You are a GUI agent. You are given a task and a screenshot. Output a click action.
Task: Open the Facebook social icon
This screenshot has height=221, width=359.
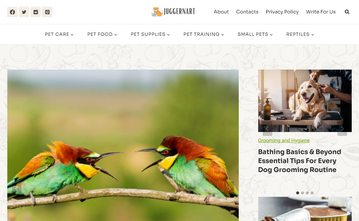12,12
